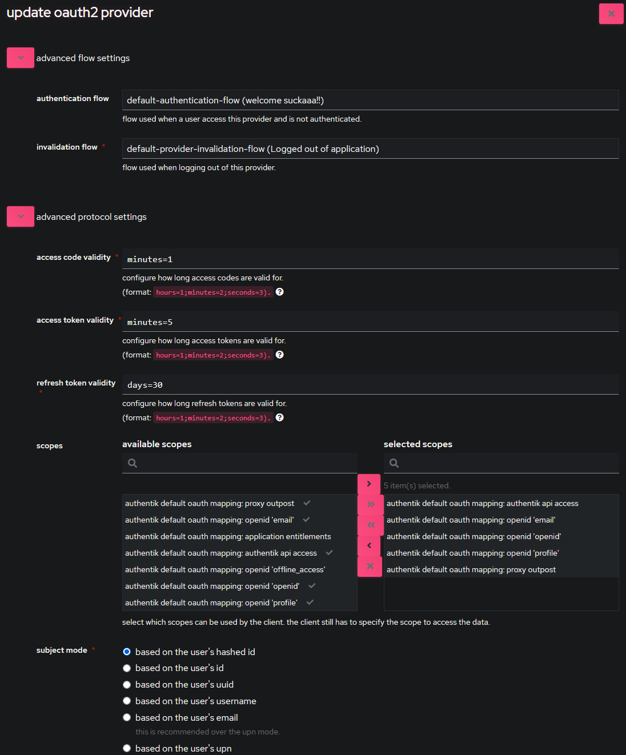Click the add all scopes double-arrow
The width and height of the screenshot is (626, 755).
click(x=370, y=504)
